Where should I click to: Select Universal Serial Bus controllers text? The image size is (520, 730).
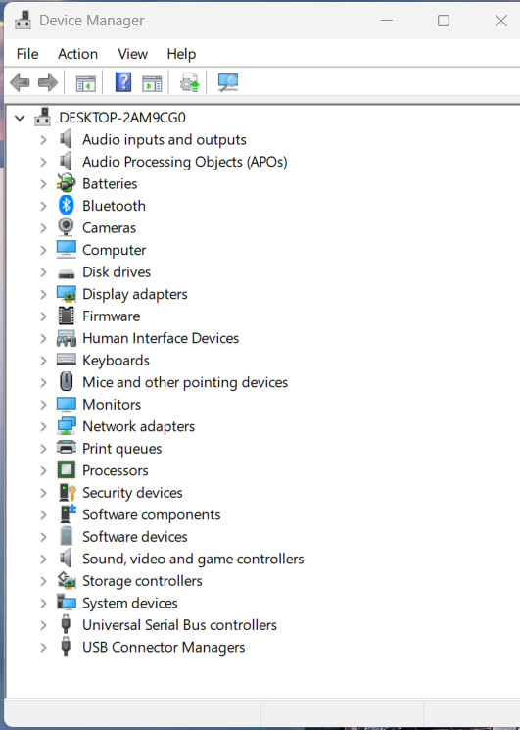tap(179, 625)
